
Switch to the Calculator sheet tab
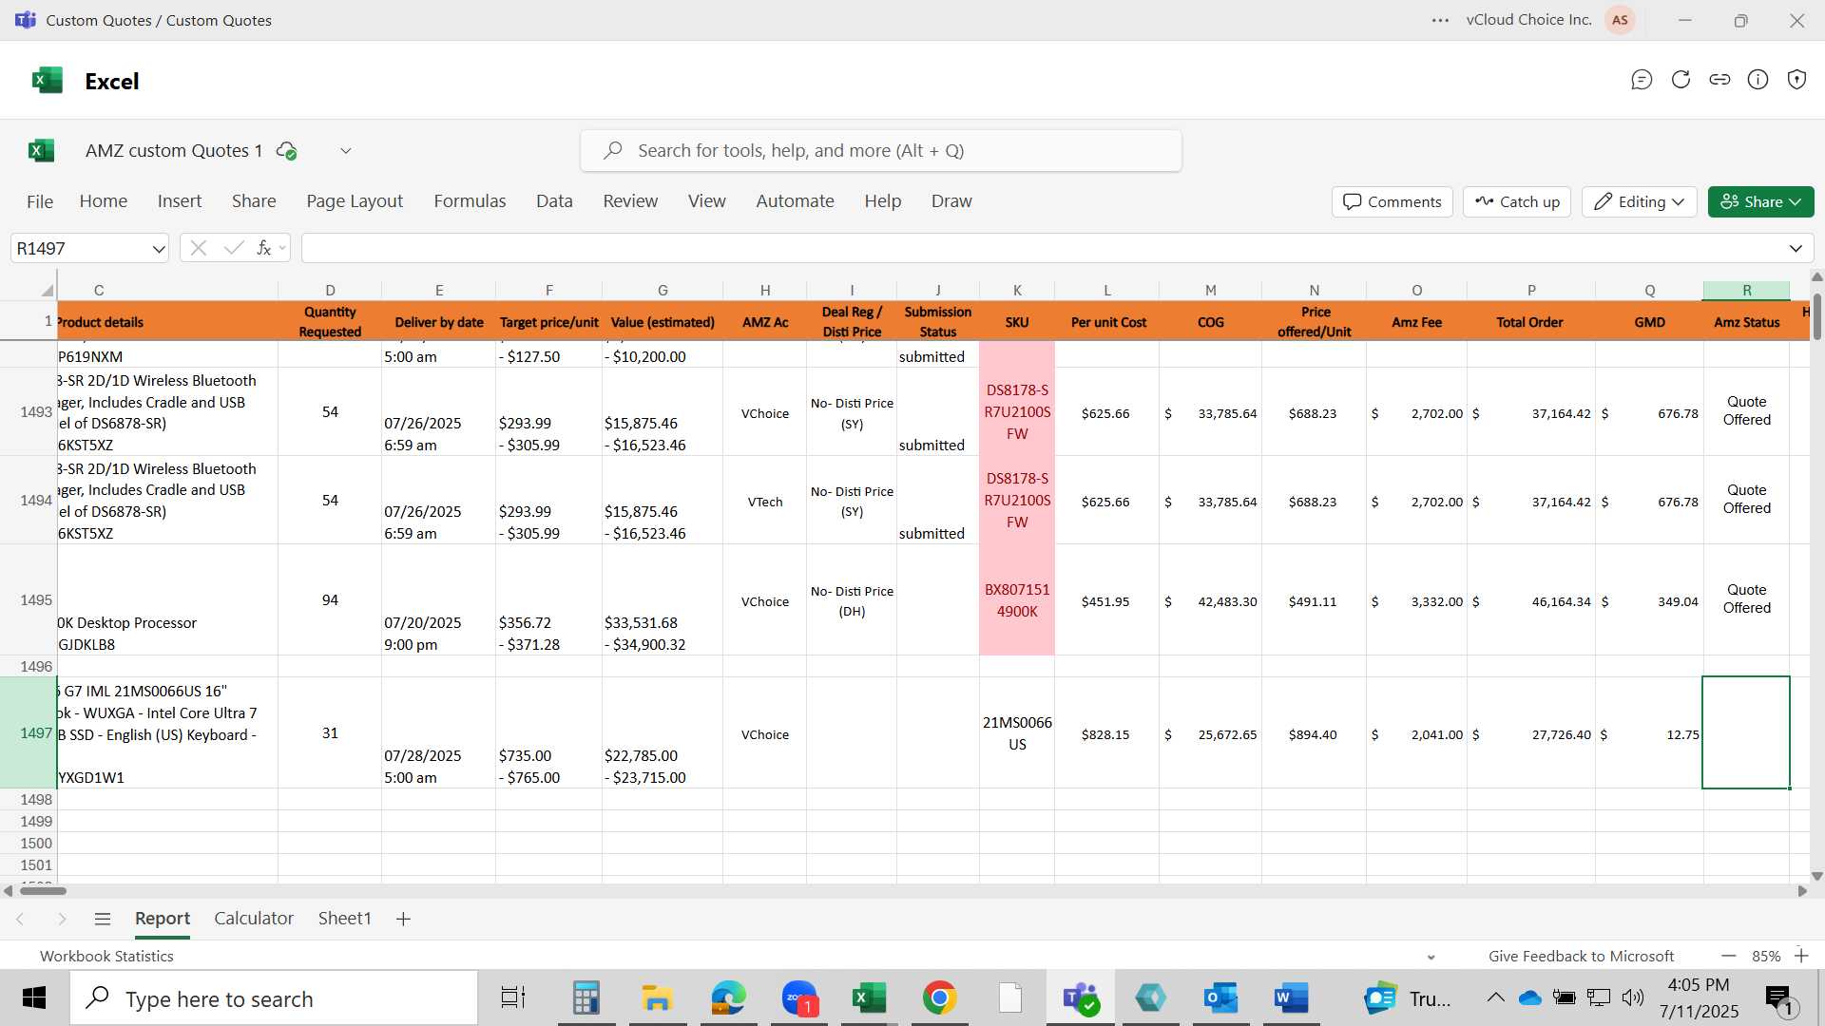[254, 919]
